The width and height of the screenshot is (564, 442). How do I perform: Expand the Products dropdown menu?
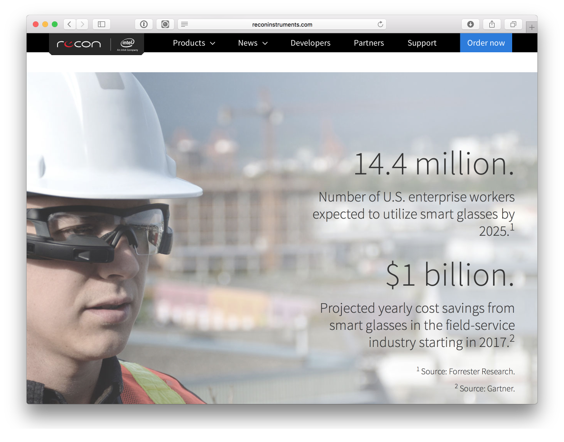coord(194,43)
